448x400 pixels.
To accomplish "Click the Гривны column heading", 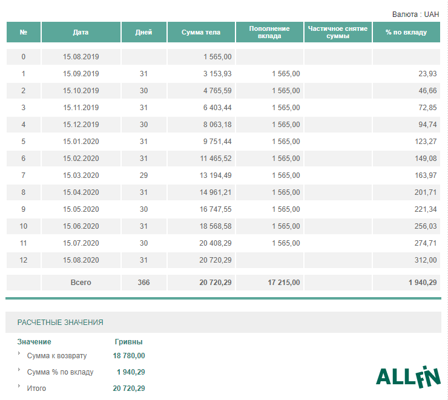I will pyautogui.click(x=128, y=342).
